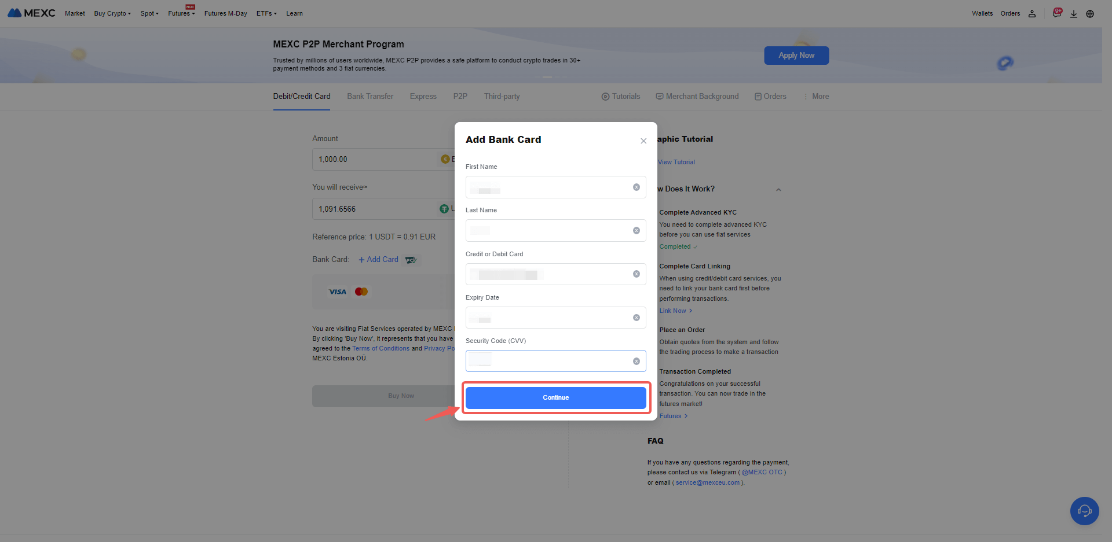Click the download app icon
1112x542 pixels.
point(1073,14)
